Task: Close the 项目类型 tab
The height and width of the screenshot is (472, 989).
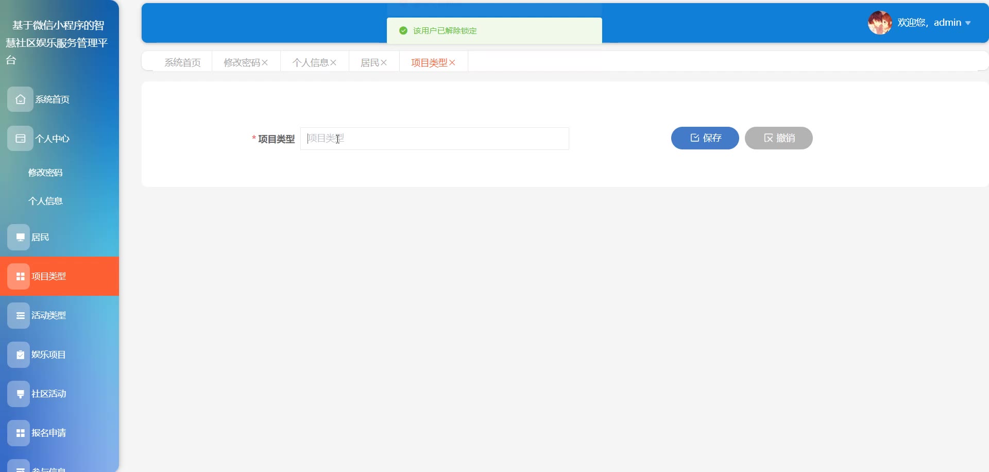Action: pos(452,63)
